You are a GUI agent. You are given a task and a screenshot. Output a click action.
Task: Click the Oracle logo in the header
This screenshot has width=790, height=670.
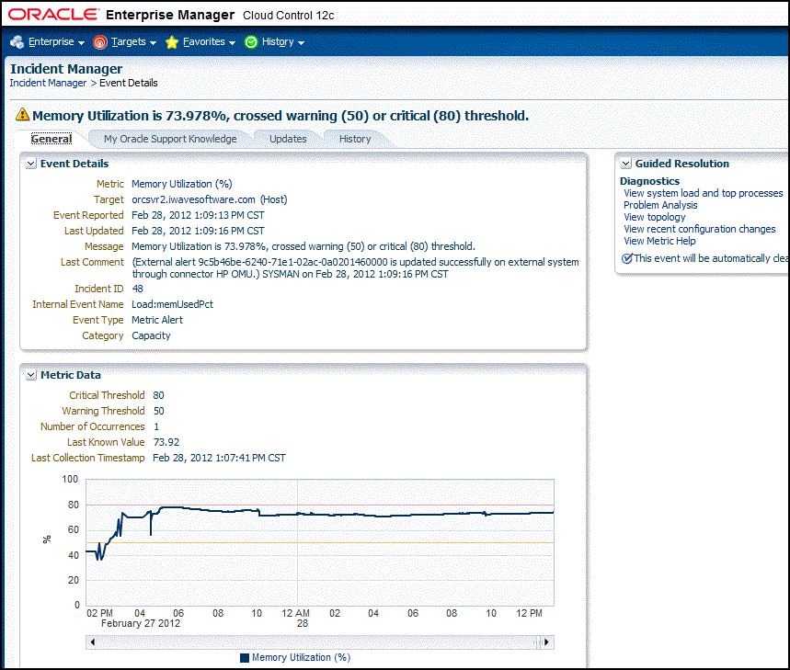pyautogui.click(x=52, y=14)
